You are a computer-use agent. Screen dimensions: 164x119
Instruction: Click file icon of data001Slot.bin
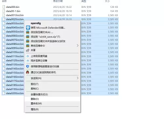click(x=4, y=15)
